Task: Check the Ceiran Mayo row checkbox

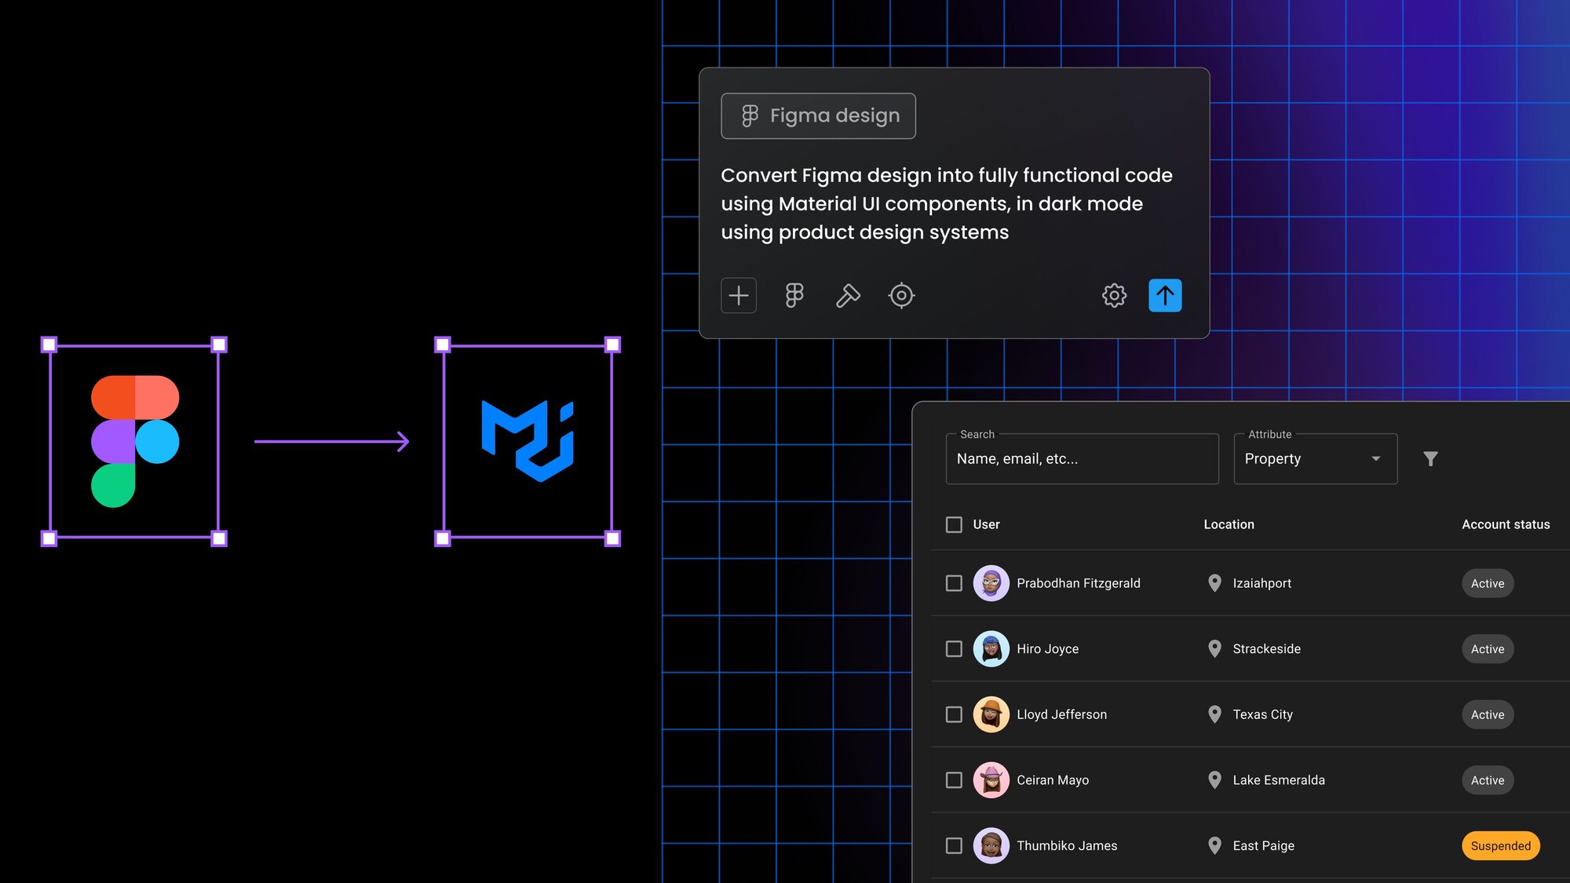Action: click(x=954, y=780)
